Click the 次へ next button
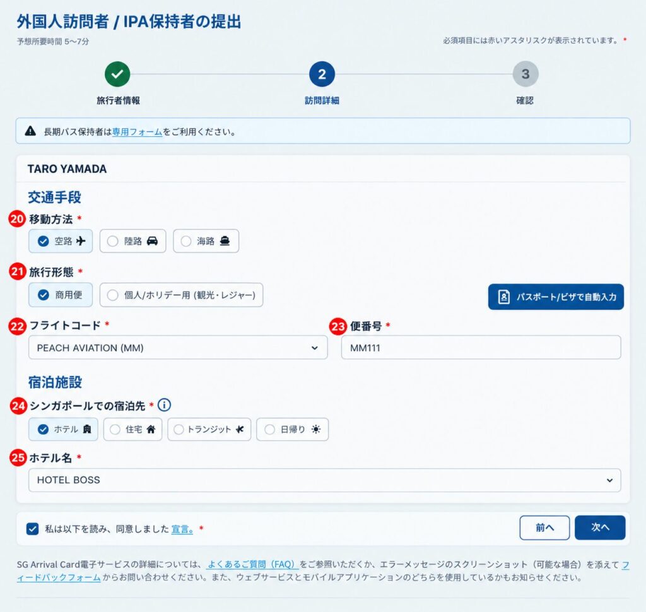646x612 pixels. [601, 527]
